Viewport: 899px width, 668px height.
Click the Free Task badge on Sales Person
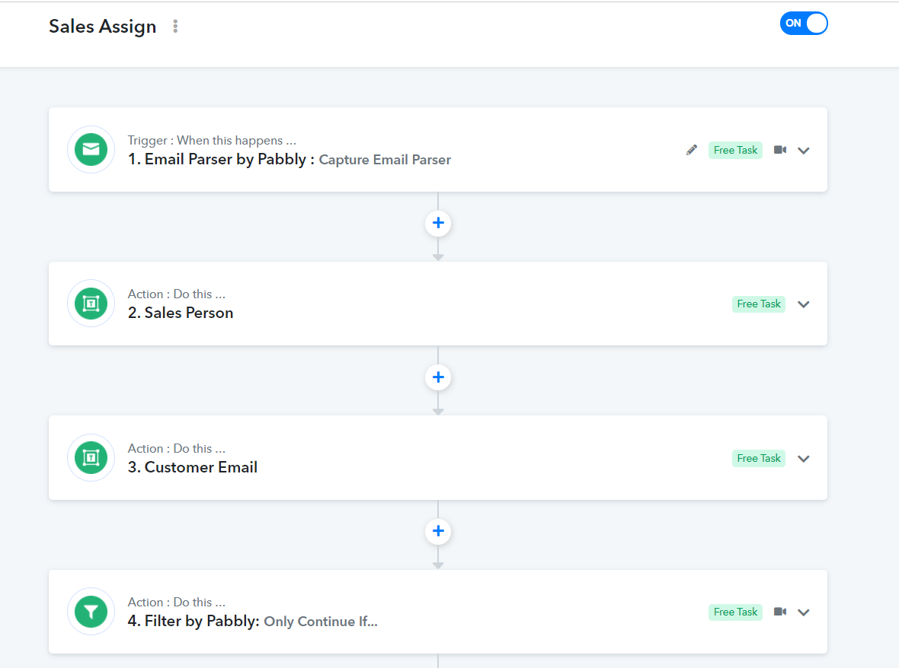coord(759,304)
